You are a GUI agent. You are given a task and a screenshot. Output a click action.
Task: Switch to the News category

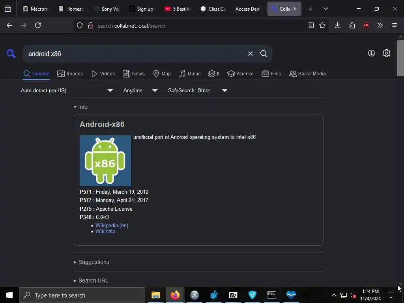point(134,74)
